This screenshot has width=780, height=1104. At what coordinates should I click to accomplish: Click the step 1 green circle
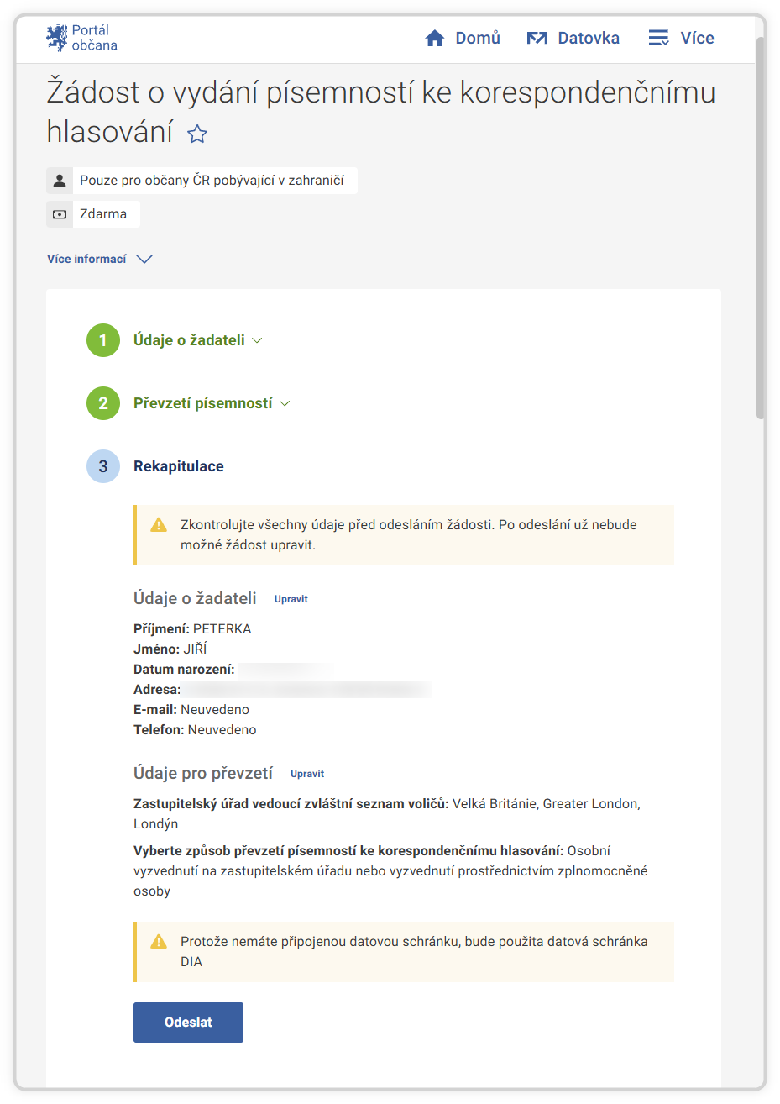tap(103, 340)
